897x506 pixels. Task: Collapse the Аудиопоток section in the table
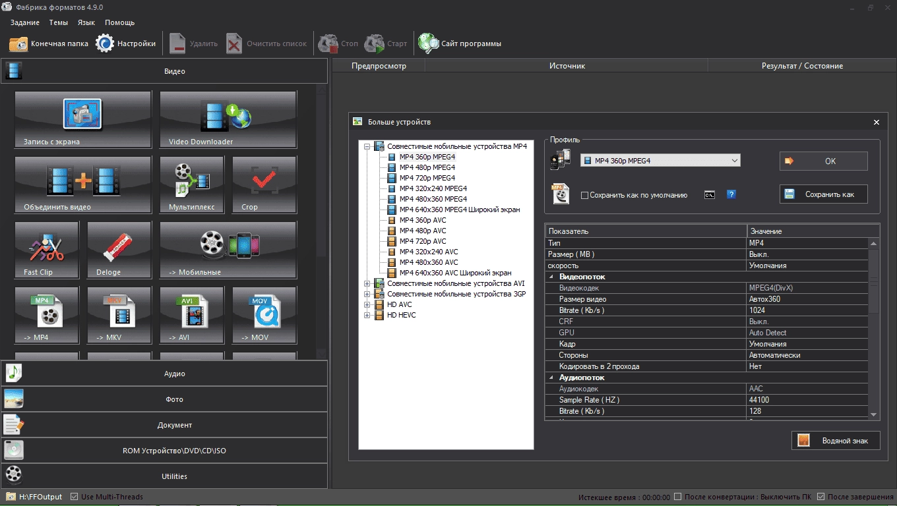click(551, 378)
